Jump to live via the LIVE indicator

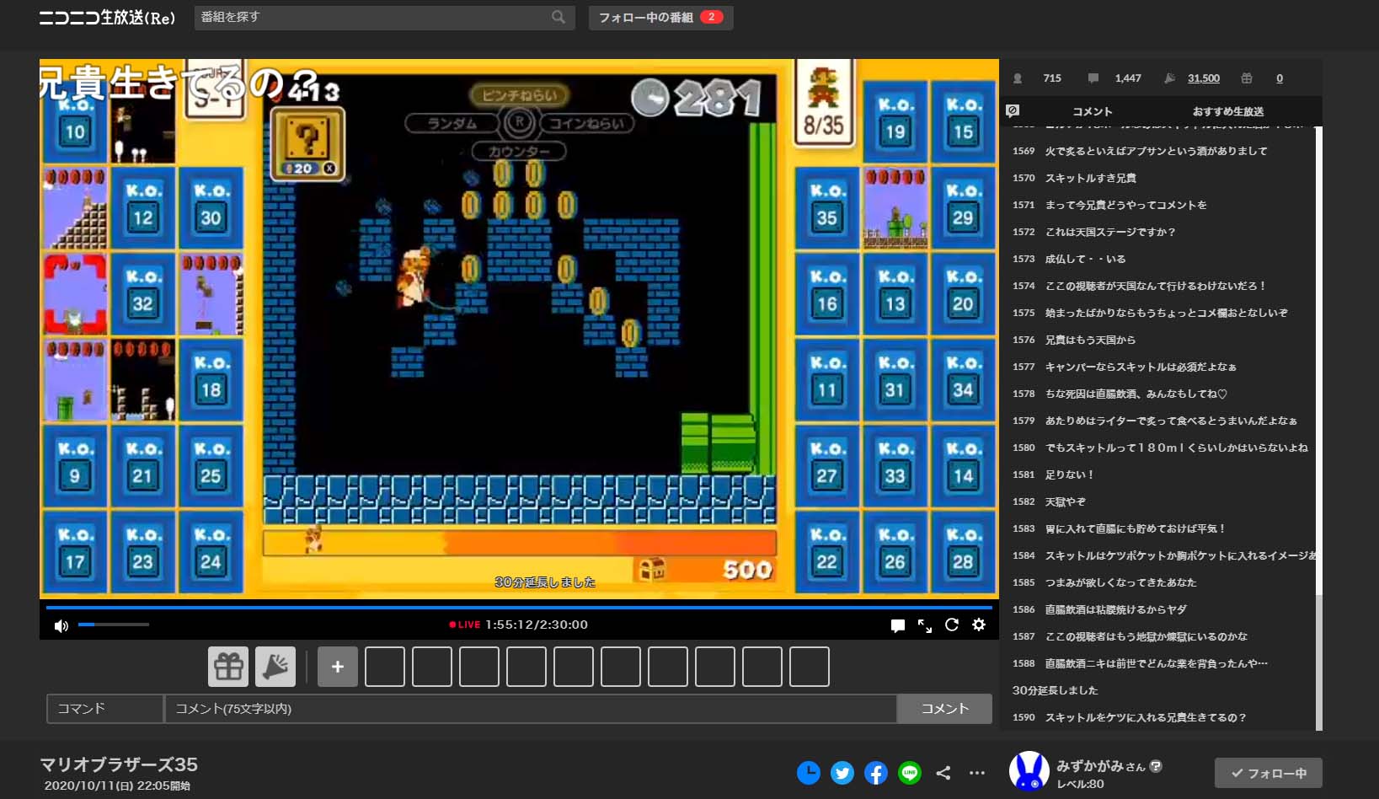point(465,625)
